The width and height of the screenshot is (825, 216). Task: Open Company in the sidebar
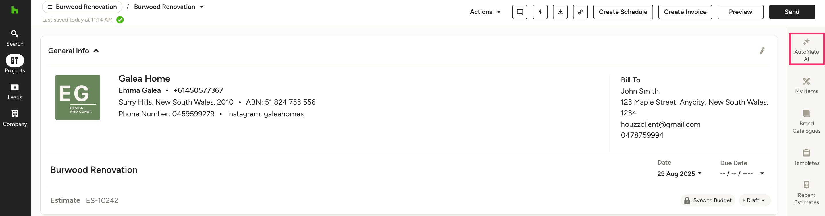coord(15,118)
